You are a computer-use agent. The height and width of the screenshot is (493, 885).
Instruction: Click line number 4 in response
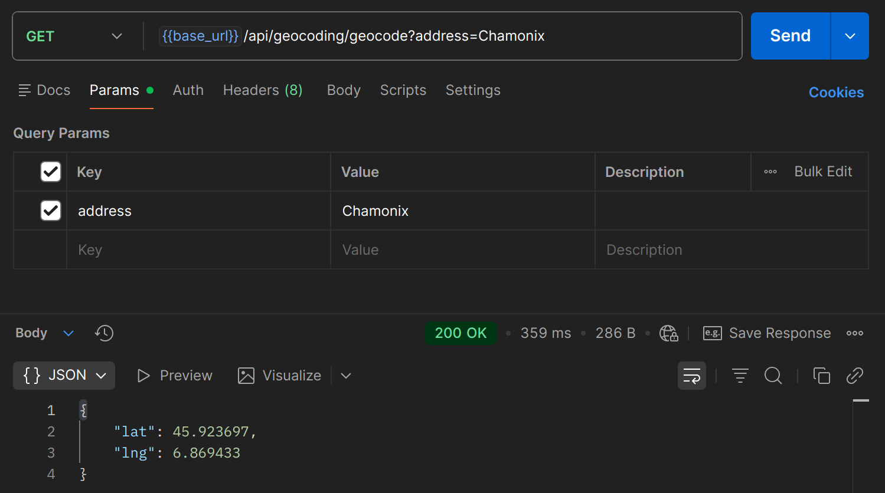tap(51, 474)
